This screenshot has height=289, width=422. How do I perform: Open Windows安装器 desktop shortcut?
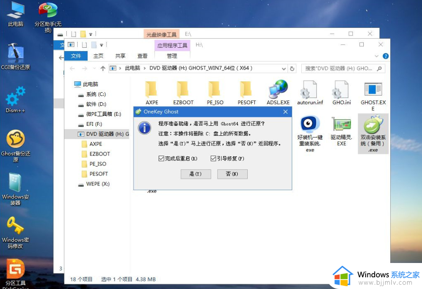click(x=15, y=189)
